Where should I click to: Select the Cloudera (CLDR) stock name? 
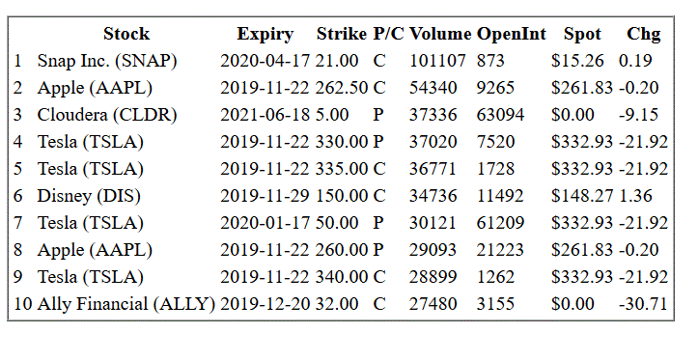[x=107, y=115]
